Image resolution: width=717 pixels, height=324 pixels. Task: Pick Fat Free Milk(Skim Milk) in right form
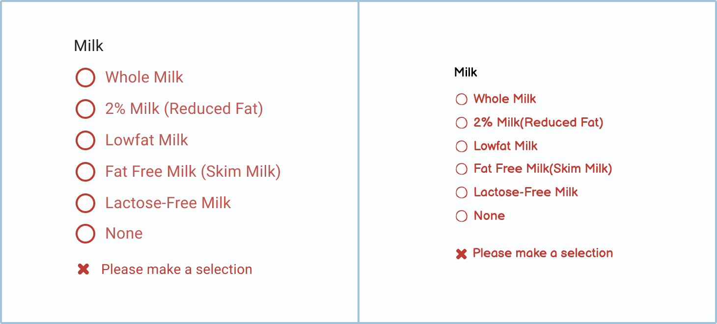[462, 169]
